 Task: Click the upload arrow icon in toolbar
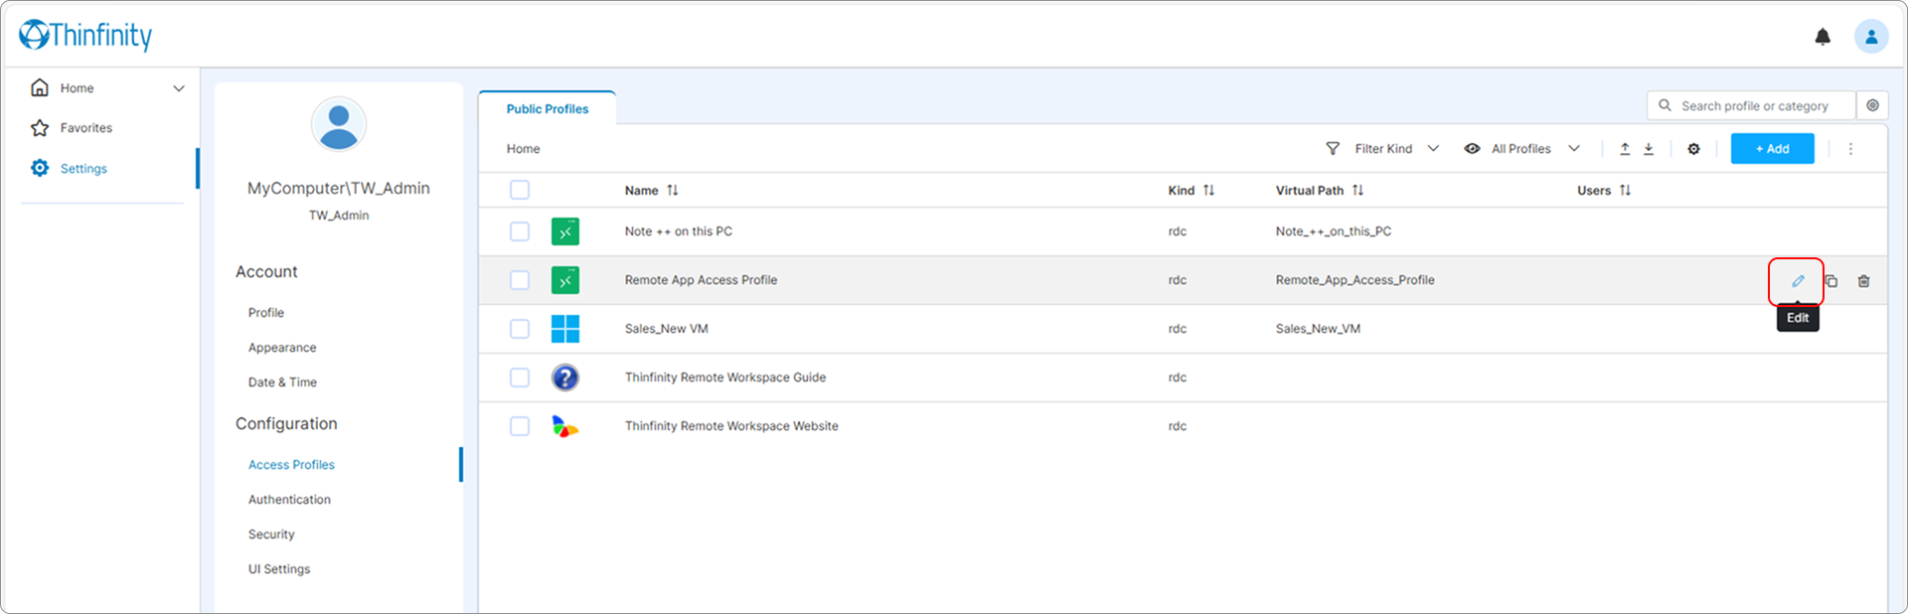click(1625, 149)
